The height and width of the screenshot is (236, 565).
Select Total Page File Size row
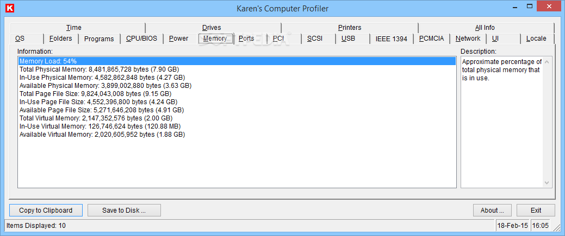pyautogui.click(x=237, y=94)
